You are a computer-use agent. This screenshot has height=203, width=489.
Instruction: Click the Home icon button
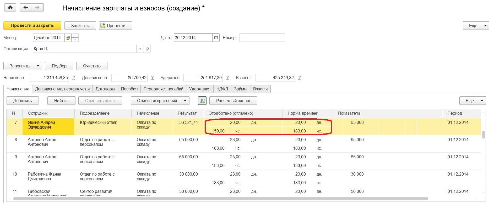(10, 7)
